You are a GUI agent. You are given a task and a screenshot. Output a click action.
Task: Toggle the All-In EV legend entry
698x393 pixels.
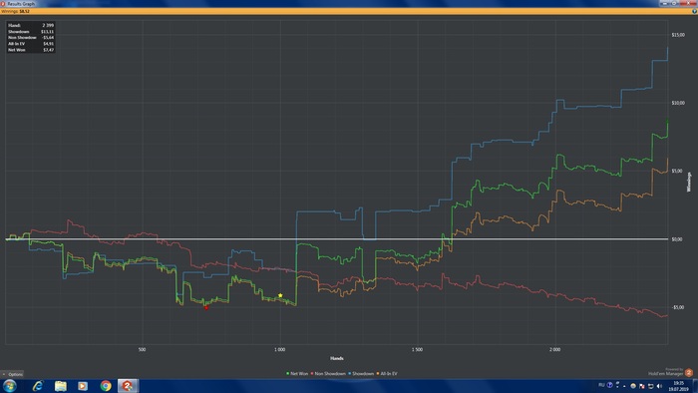[x=387, y=374]
